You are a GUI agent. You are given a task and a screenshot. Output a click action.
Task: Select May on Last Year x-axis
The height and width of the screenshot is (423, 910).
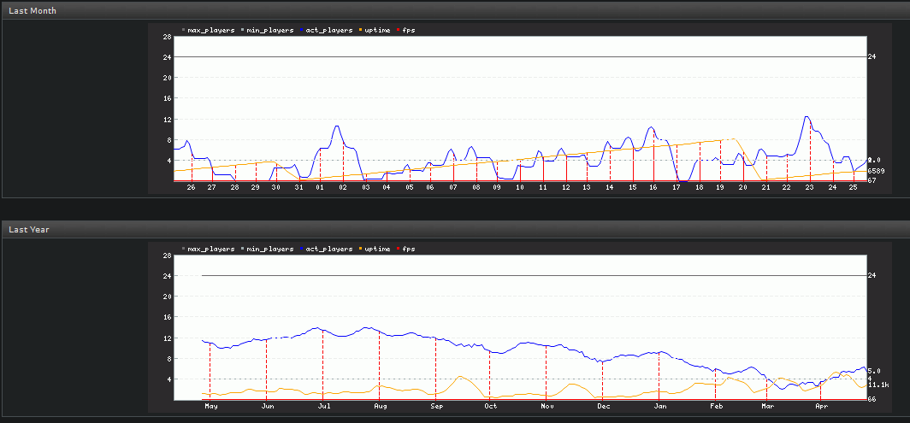coord(210,406)
